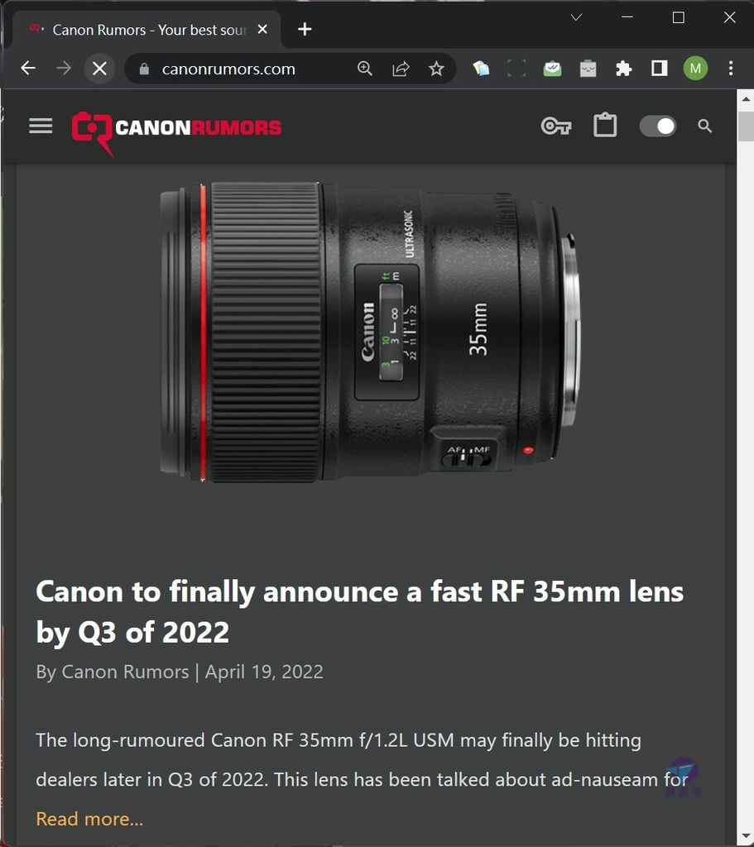Open a new tab with plus button

(x=305, y=29)
